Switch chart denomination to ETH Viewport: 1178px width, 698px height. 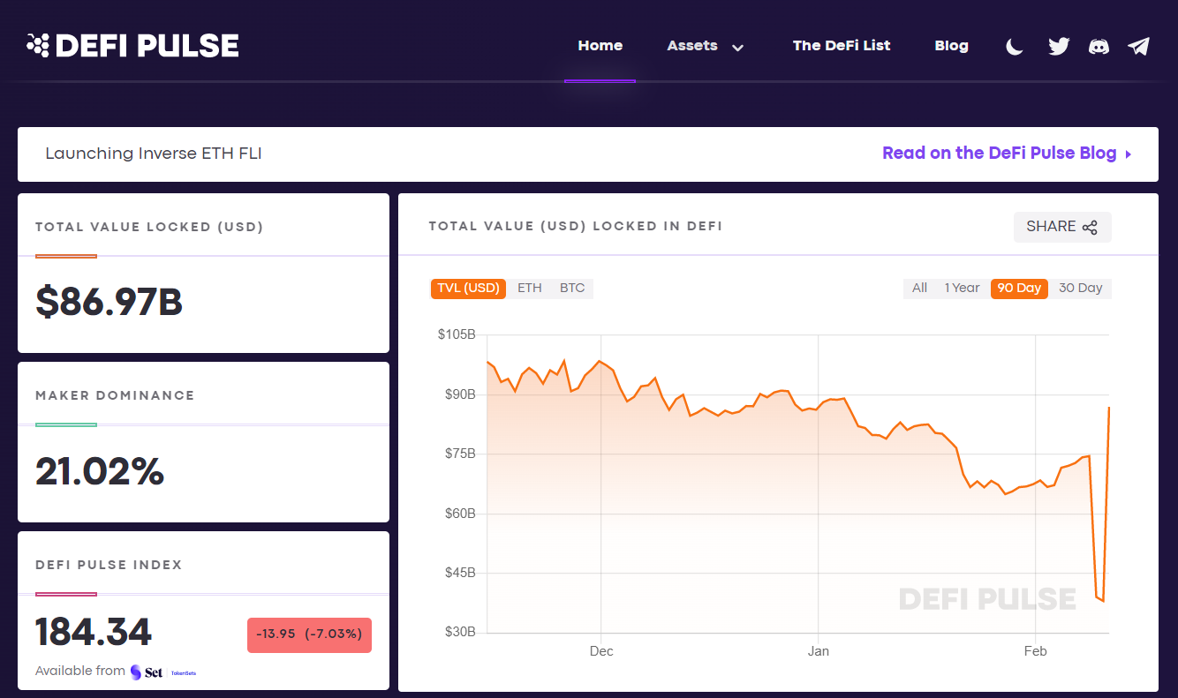pyautogui.click(x=530, y=289)
